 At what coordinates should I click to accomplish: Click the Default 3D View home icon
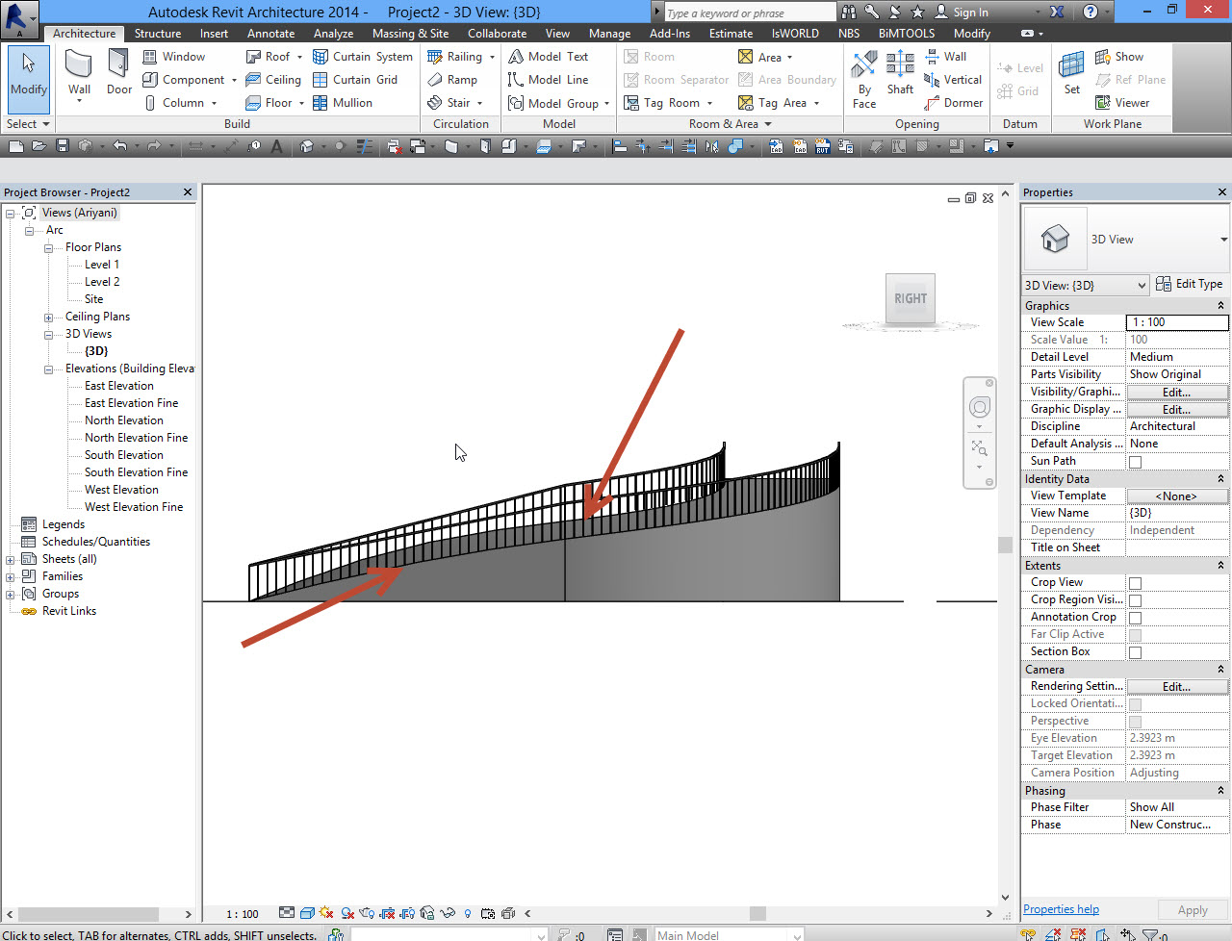pyautogui.click(x=304, y=145)
